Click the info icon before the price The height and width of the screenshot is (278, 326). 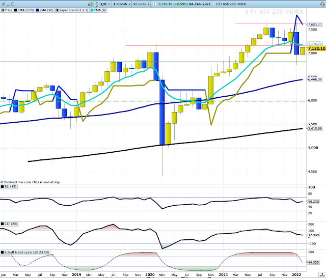click(x=155, y=4)
